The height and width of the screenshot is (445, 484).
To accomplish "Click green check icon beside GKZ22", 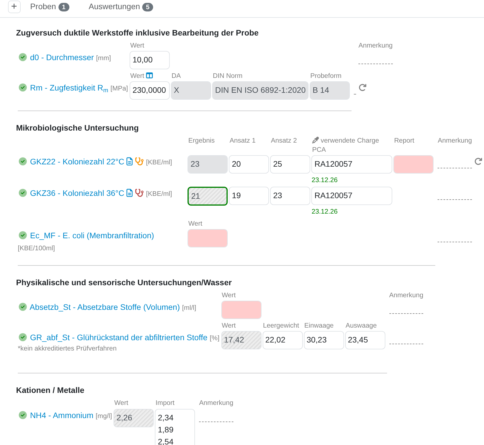I will (23, 162).
